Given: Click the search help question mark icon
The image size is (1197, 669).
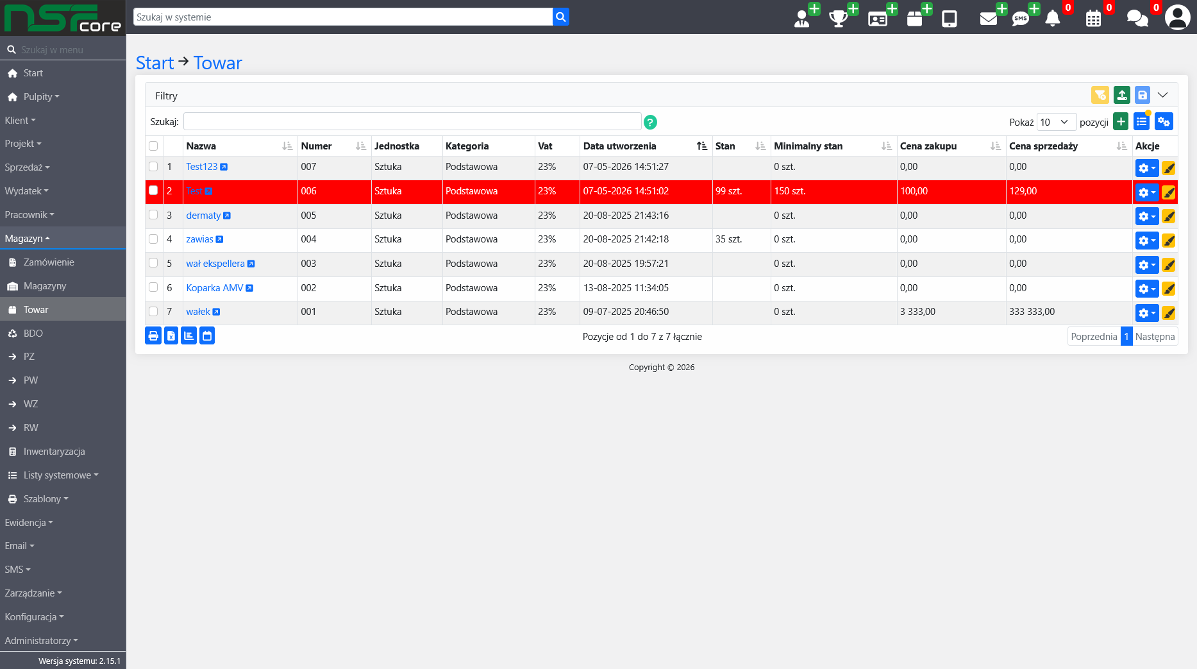Looking at the screenshot, I should 650,122.
